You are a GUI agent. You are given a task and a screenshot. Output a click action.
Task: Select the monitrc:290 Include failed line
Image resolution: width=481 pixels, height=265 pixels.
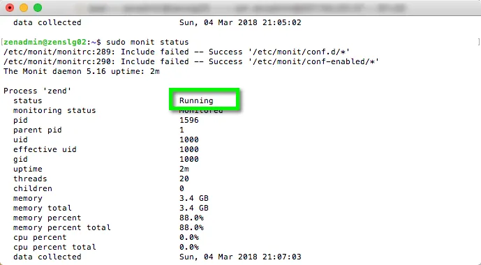191,61
